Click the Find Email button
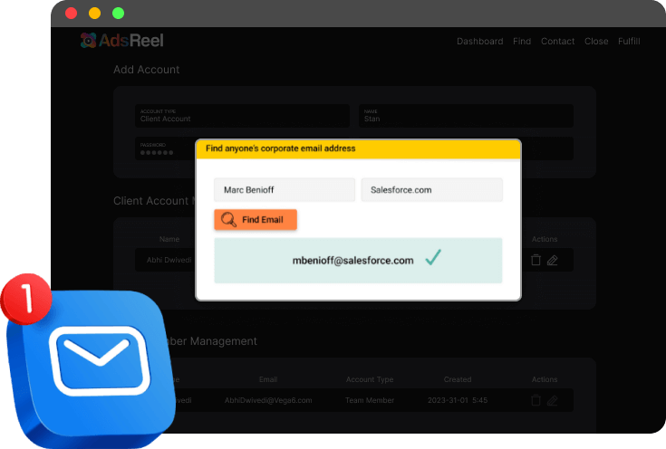This screenshot has height=449, width=666. [x=256, y=219]
